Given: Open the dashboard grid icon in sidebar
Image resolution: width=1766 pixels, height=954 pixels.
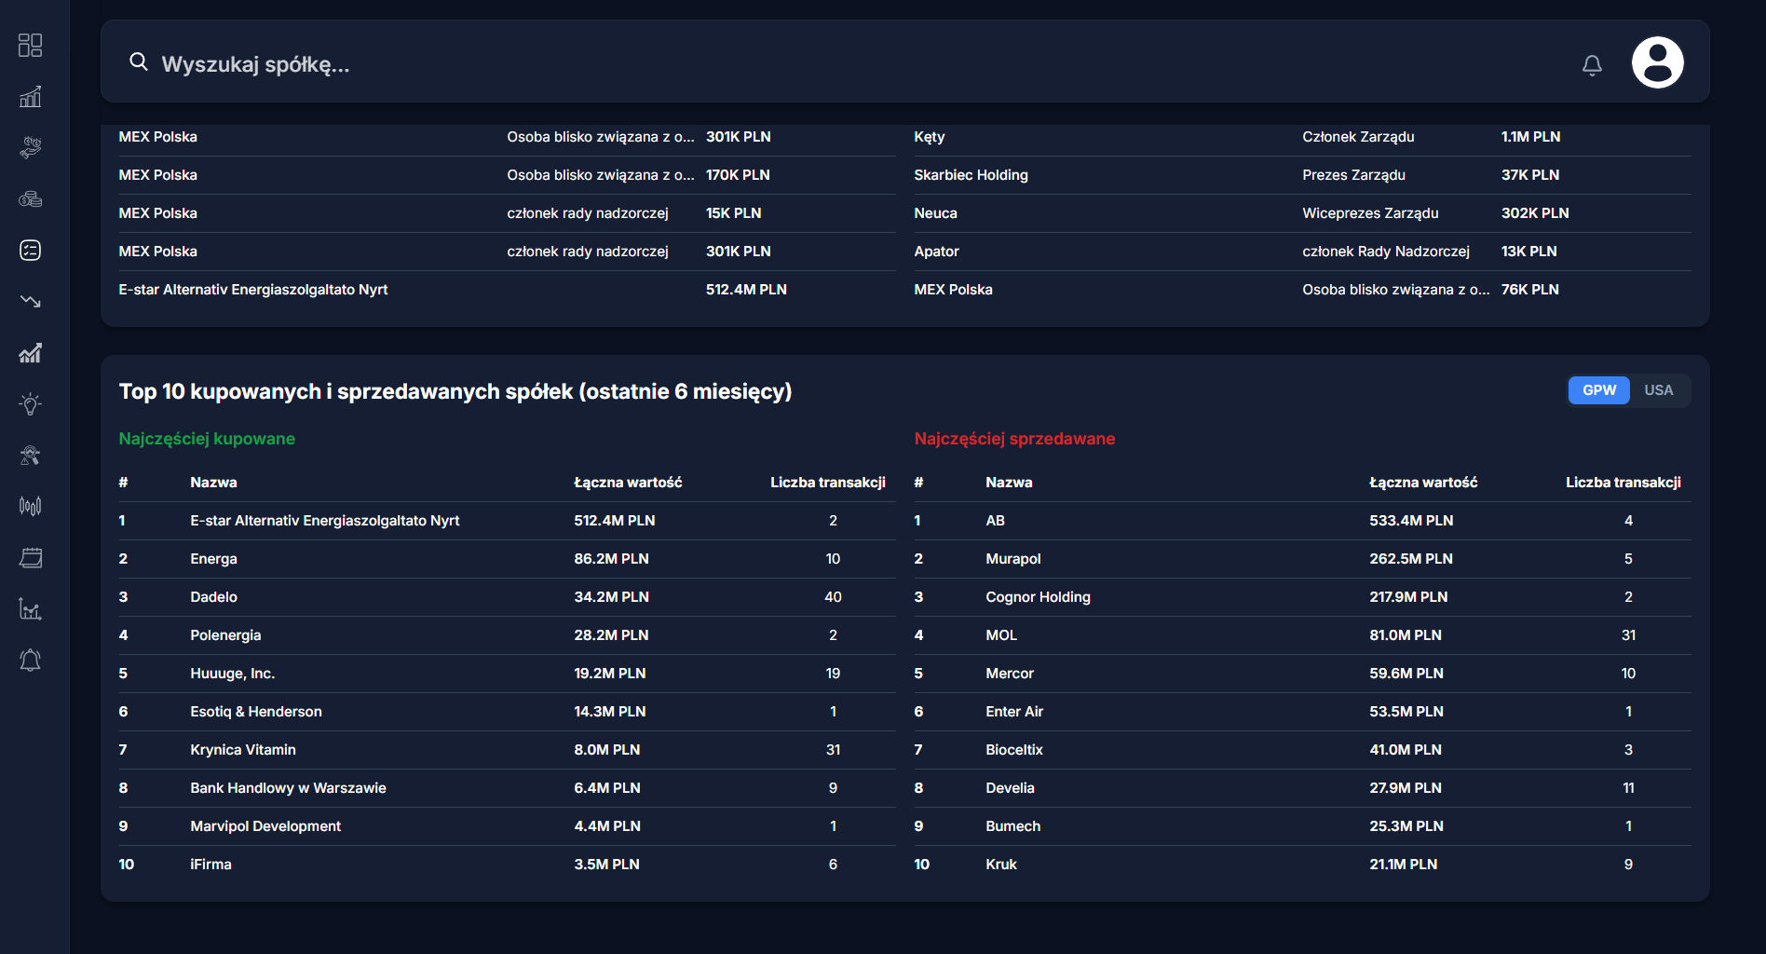Looking at the screenshot, I should click(31, 46).
